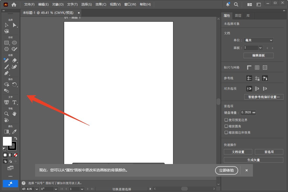Open the 单位 毫米 dropdown
Image resolution: width=288 pixels, height=192 pixels.
(x=258, y=40)
